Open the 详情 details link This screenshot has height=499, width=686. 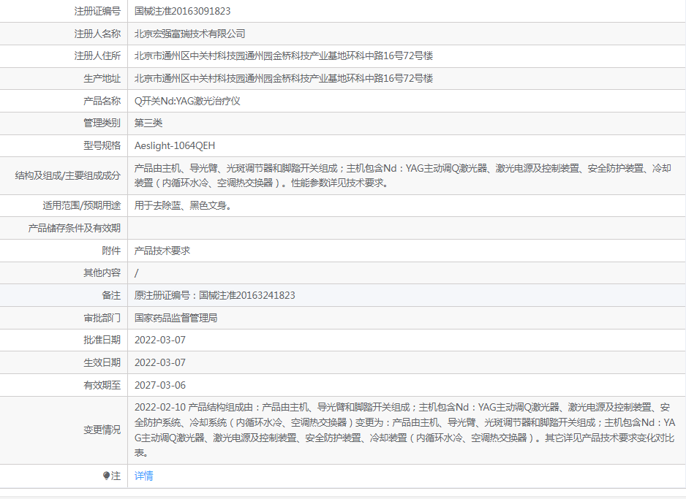(x=144, y=476)
